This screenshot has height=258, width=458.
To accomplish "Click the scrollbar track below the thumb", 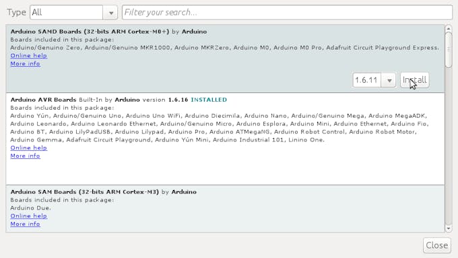I will point(449,146).
